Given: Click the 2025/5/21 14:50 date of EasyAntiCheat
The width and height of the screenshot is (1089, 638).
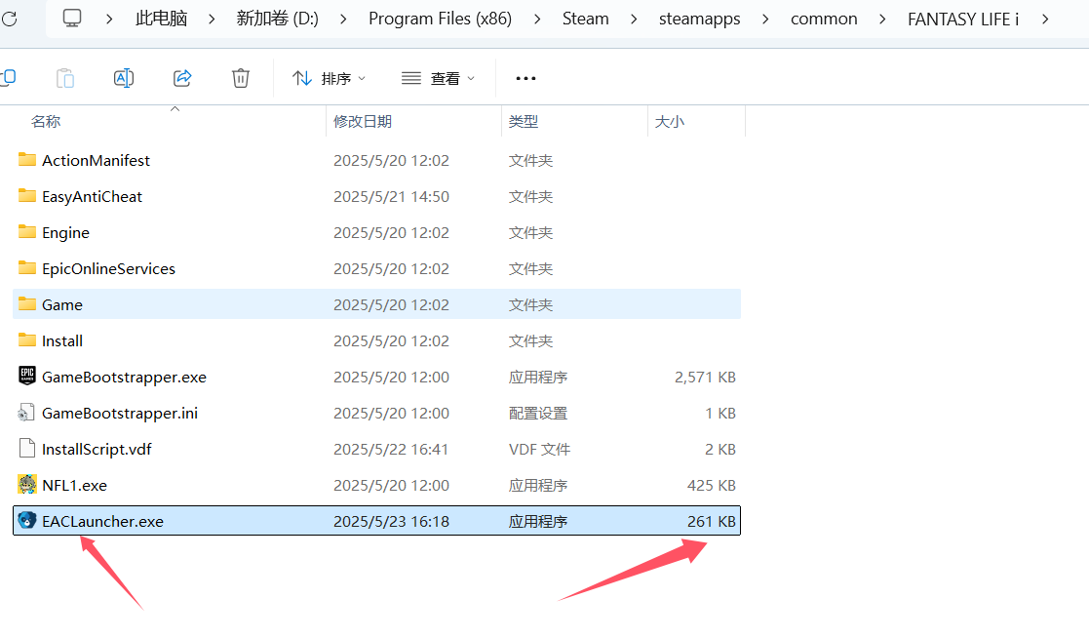Looking at the screenshot, I should point(391,197).
